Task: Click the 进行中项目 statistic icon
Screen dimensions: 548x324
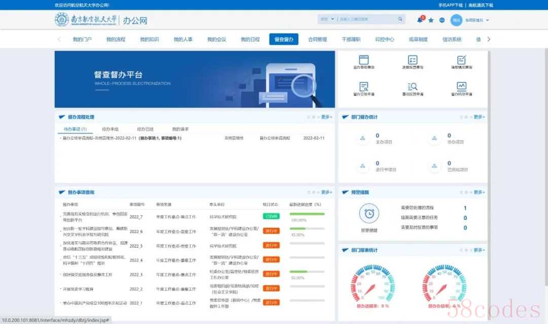Action: 362,166
